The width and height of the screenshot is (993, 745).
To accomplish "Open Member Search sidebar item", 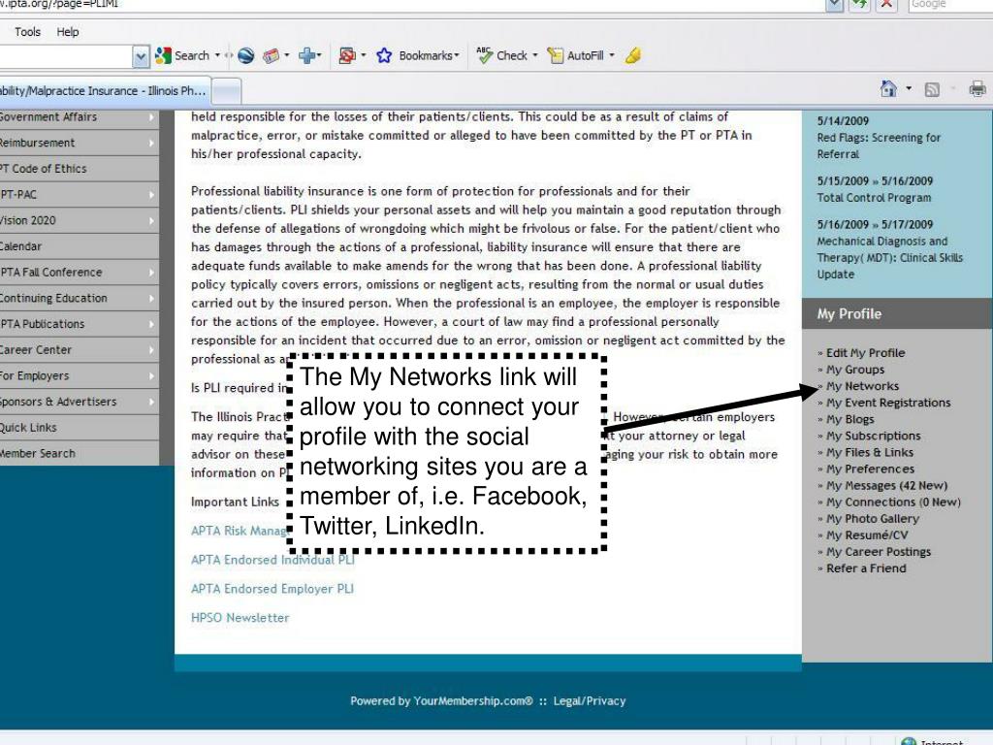I will 80,454.
